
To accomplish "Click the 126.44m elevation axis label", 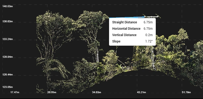I will pos(8,75).
